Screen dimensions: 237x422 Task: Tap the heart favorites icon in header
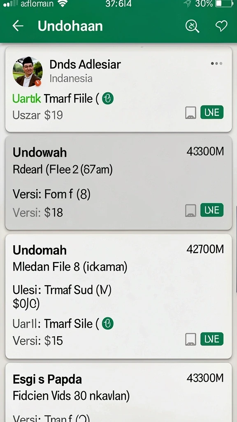221,26
